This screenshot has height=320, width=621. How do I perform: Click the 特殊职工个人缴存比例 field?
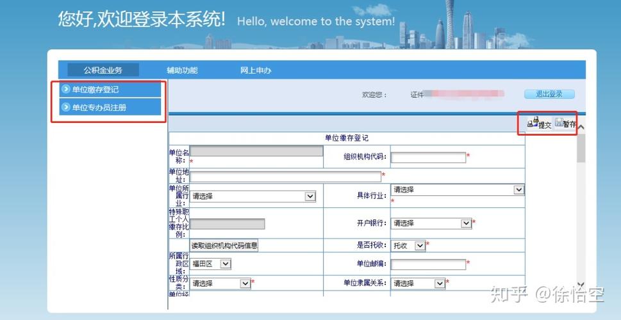(x=228, y=224)
